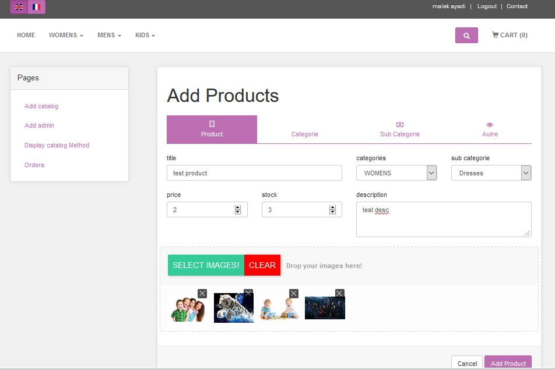Expand the KIDS menu
The image size is (555, 370).
[x=145, y=35]
